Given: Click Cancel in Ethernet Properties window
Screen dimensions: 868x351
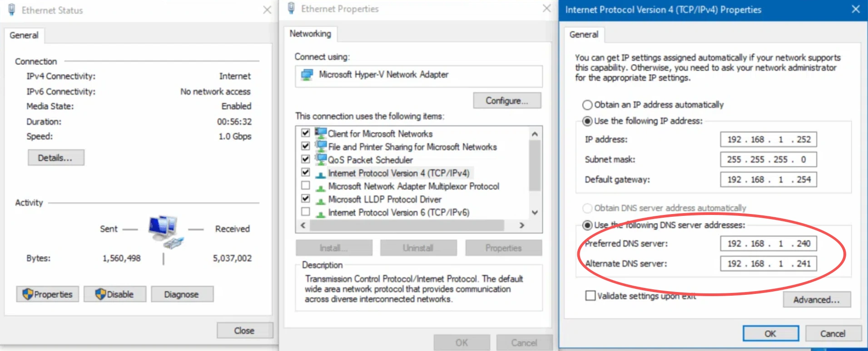Looking at the screenshot, I should click(524, 342).
